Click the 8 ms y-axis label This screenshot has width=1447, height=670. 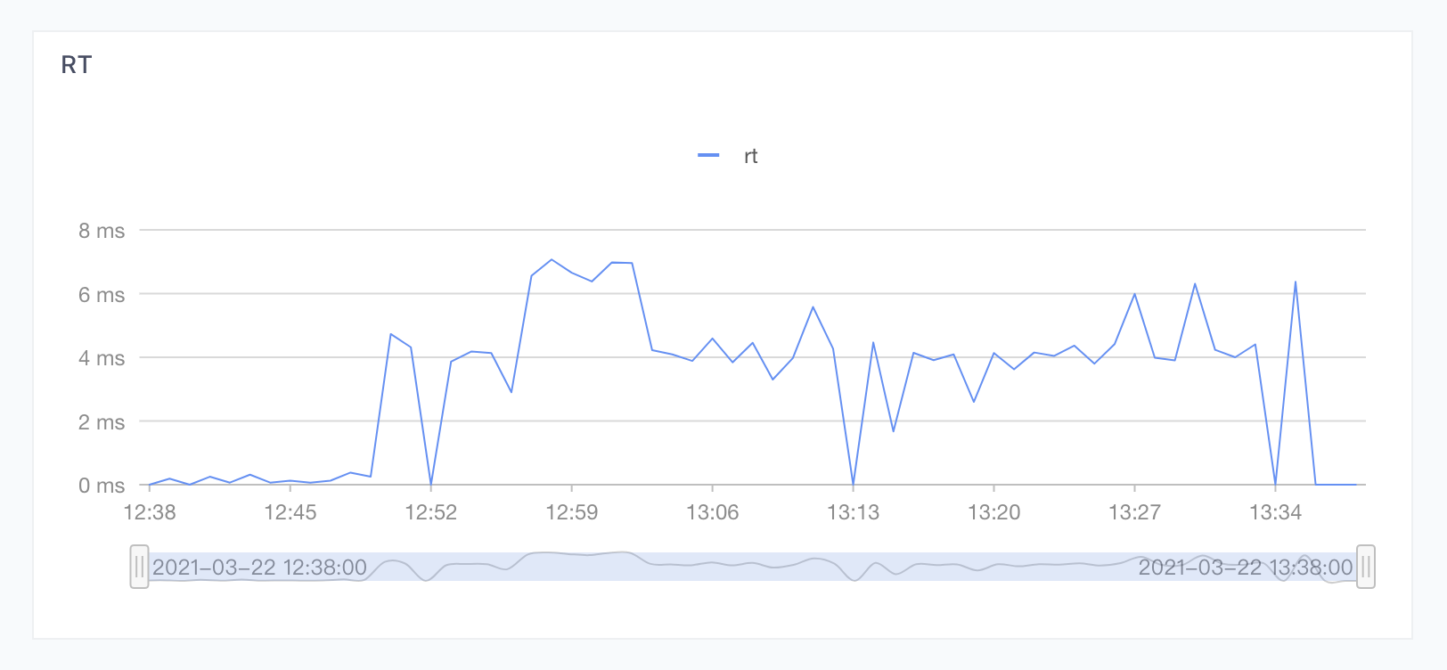(x=102, y=231)
